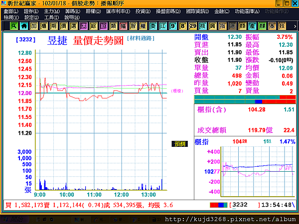Viewport: 299px width, 224px height.
Task: Select the 類 category toolbar icon
Action: 113,26
